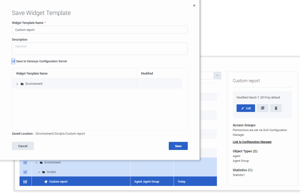Open Link to Configuration Manager
This screenshot has height=193, width=301.
coord(252,142)
